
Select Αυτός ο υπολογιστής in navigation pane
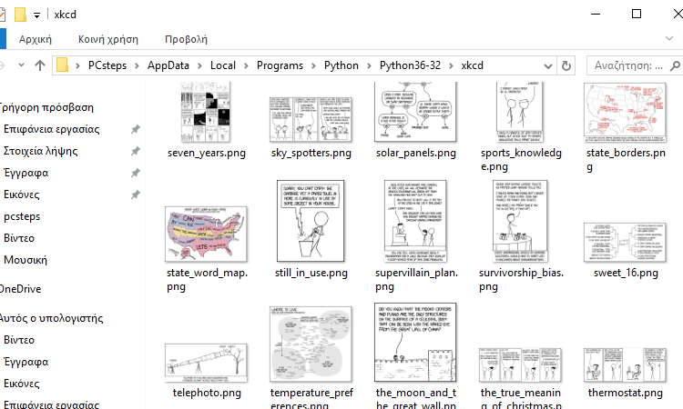click(51, 318)
